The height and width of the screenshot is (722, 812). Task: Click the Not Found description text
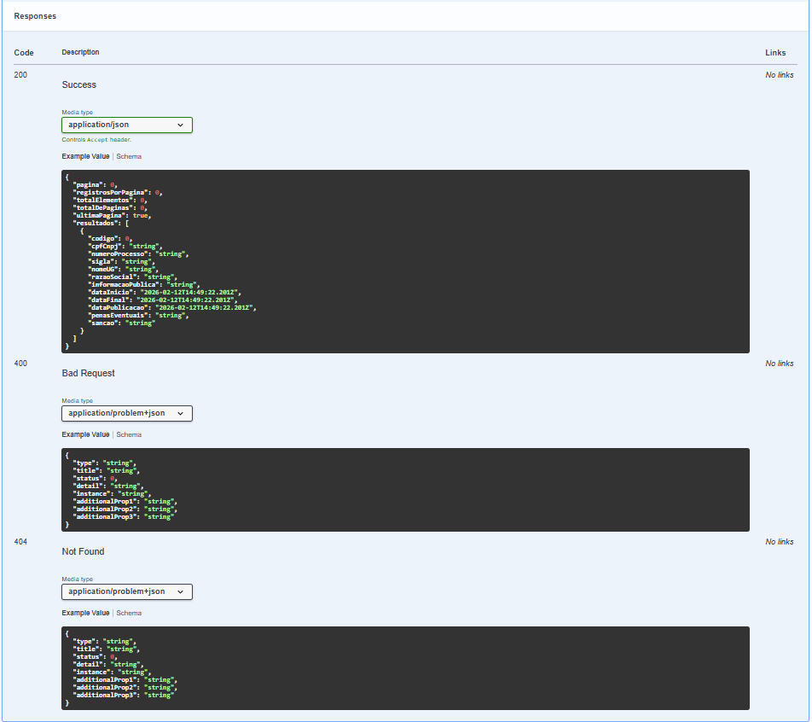click(84, 552)
